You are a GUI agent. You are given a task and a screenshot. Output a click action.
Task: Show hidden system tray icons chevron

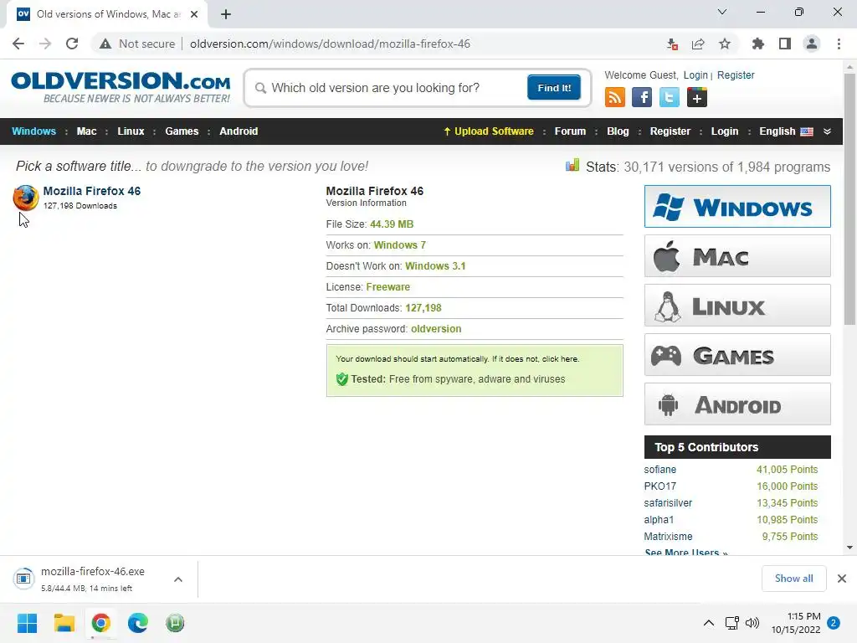(x=708, y=623)
